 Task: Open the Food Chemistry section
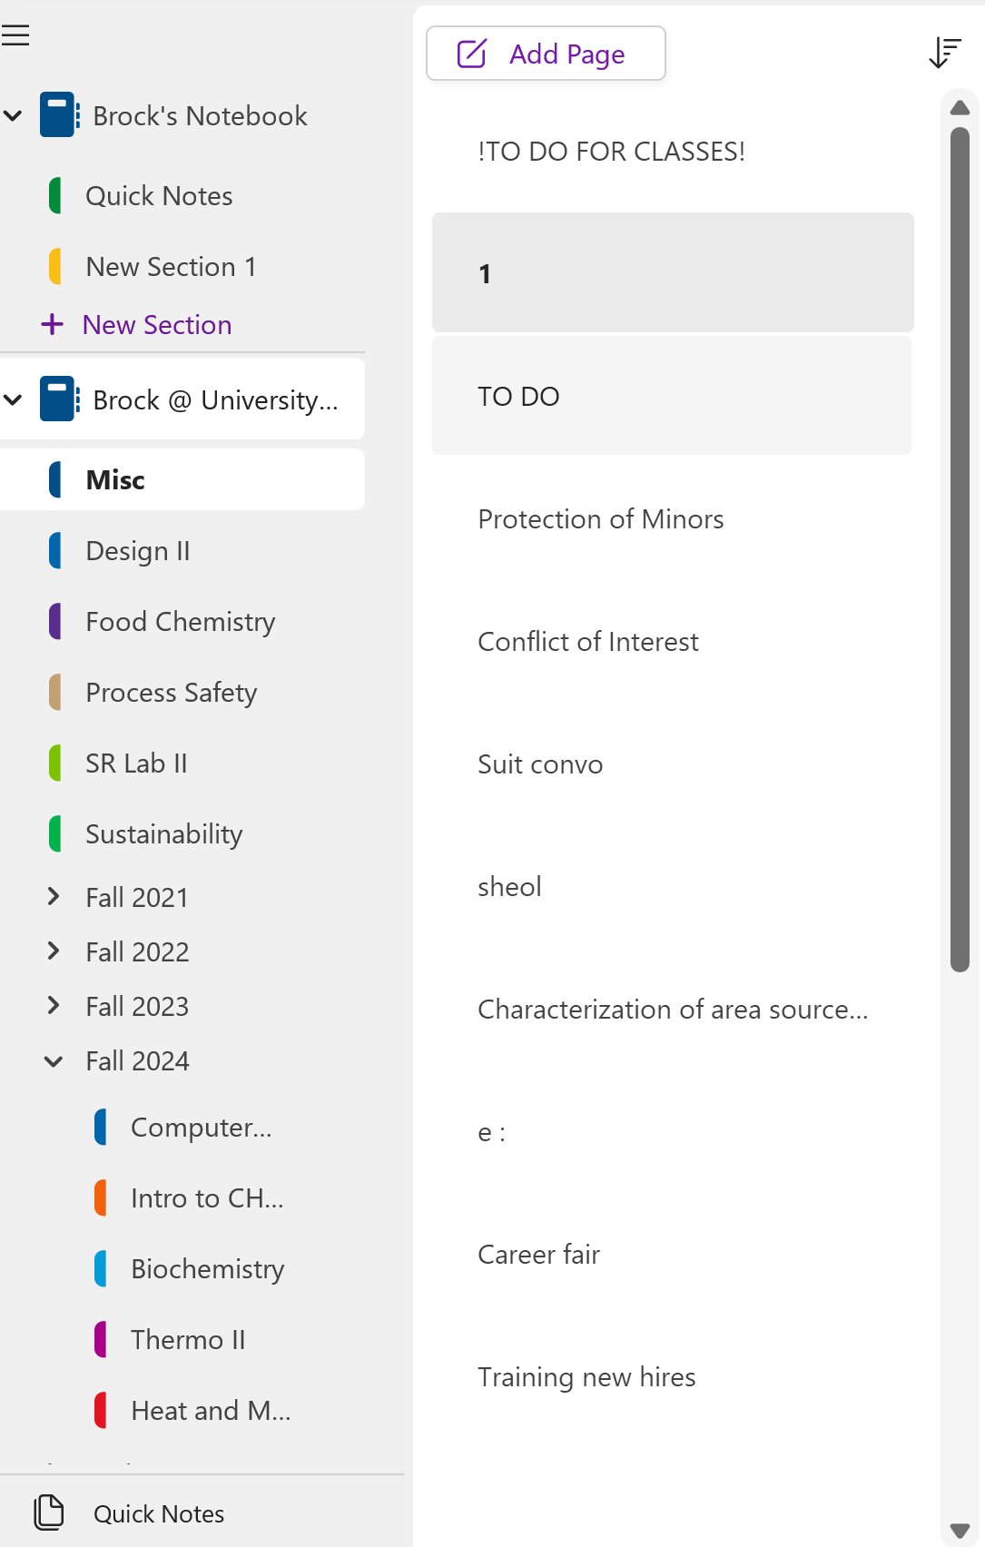tap(180, 622)
